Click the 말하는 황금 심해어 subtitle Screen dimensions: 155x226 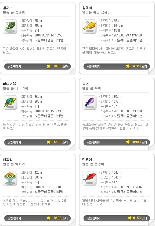(x=96, y=12)
